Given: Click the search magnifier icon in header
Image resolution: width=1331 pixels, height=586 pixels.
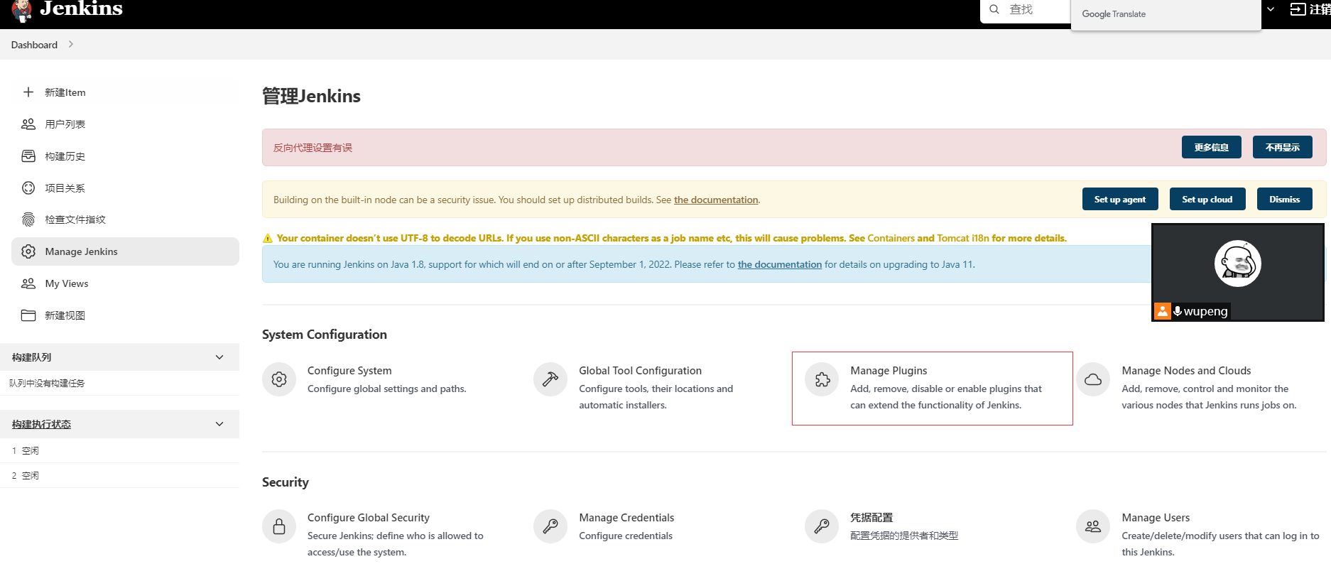Looking at the screenshot, I should [994, 9].
